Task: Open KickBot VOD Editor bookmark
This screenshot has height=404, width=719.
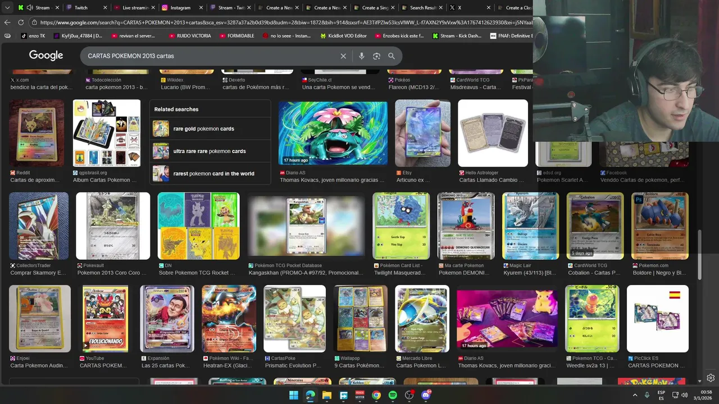Action: click(343, 36)
